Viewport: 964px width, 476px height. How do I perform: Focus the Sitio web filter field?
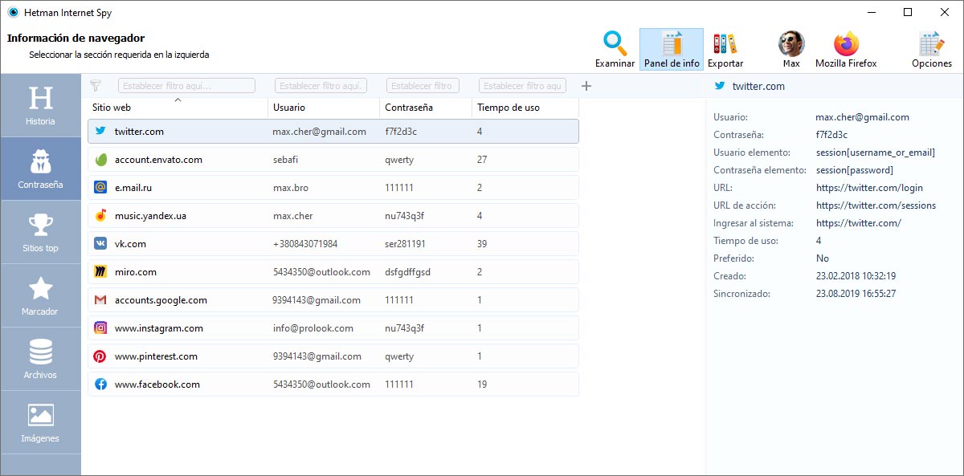pos(186,86)
